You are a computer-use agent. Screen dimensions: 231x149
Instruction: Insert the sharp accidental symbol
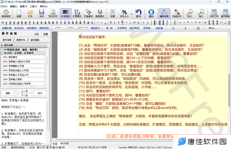pyautogui.click(x=111, y=23)
